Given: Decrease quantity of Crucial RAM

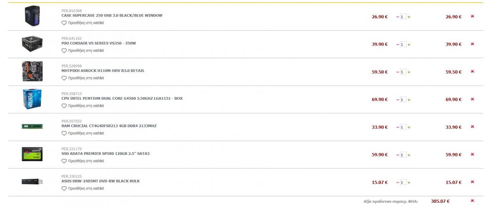Looking at the screenshot, I should coord(397,127).
